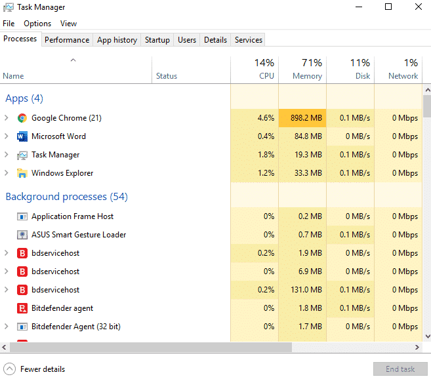Open the View menu
Screen dimensions: 431x383
tap(68, 24)
